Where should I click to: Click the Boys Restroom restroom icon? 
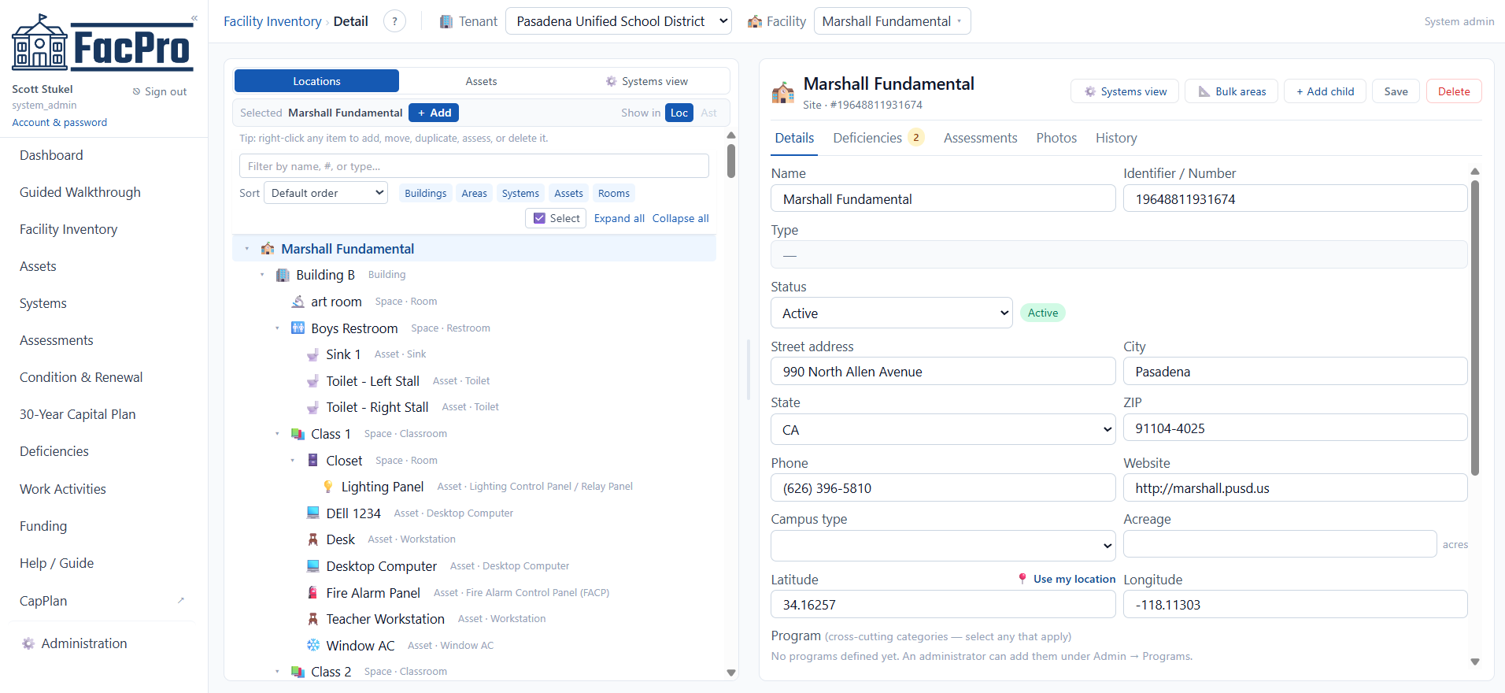pos(298,328)
